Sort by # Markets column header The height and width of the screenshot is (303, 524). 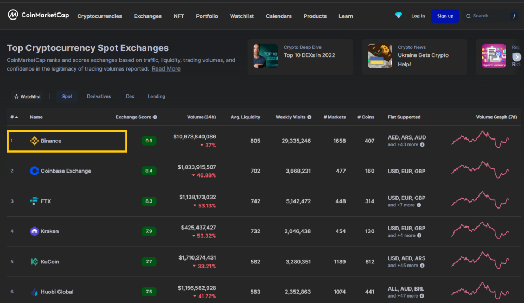[335, 117]
